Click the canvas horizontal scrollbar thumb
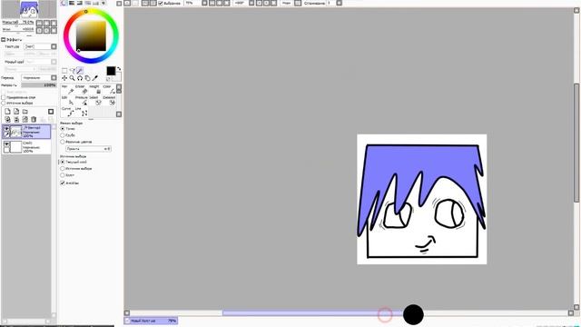The height and width of the screenshot is (327, 581). [313, 313]
